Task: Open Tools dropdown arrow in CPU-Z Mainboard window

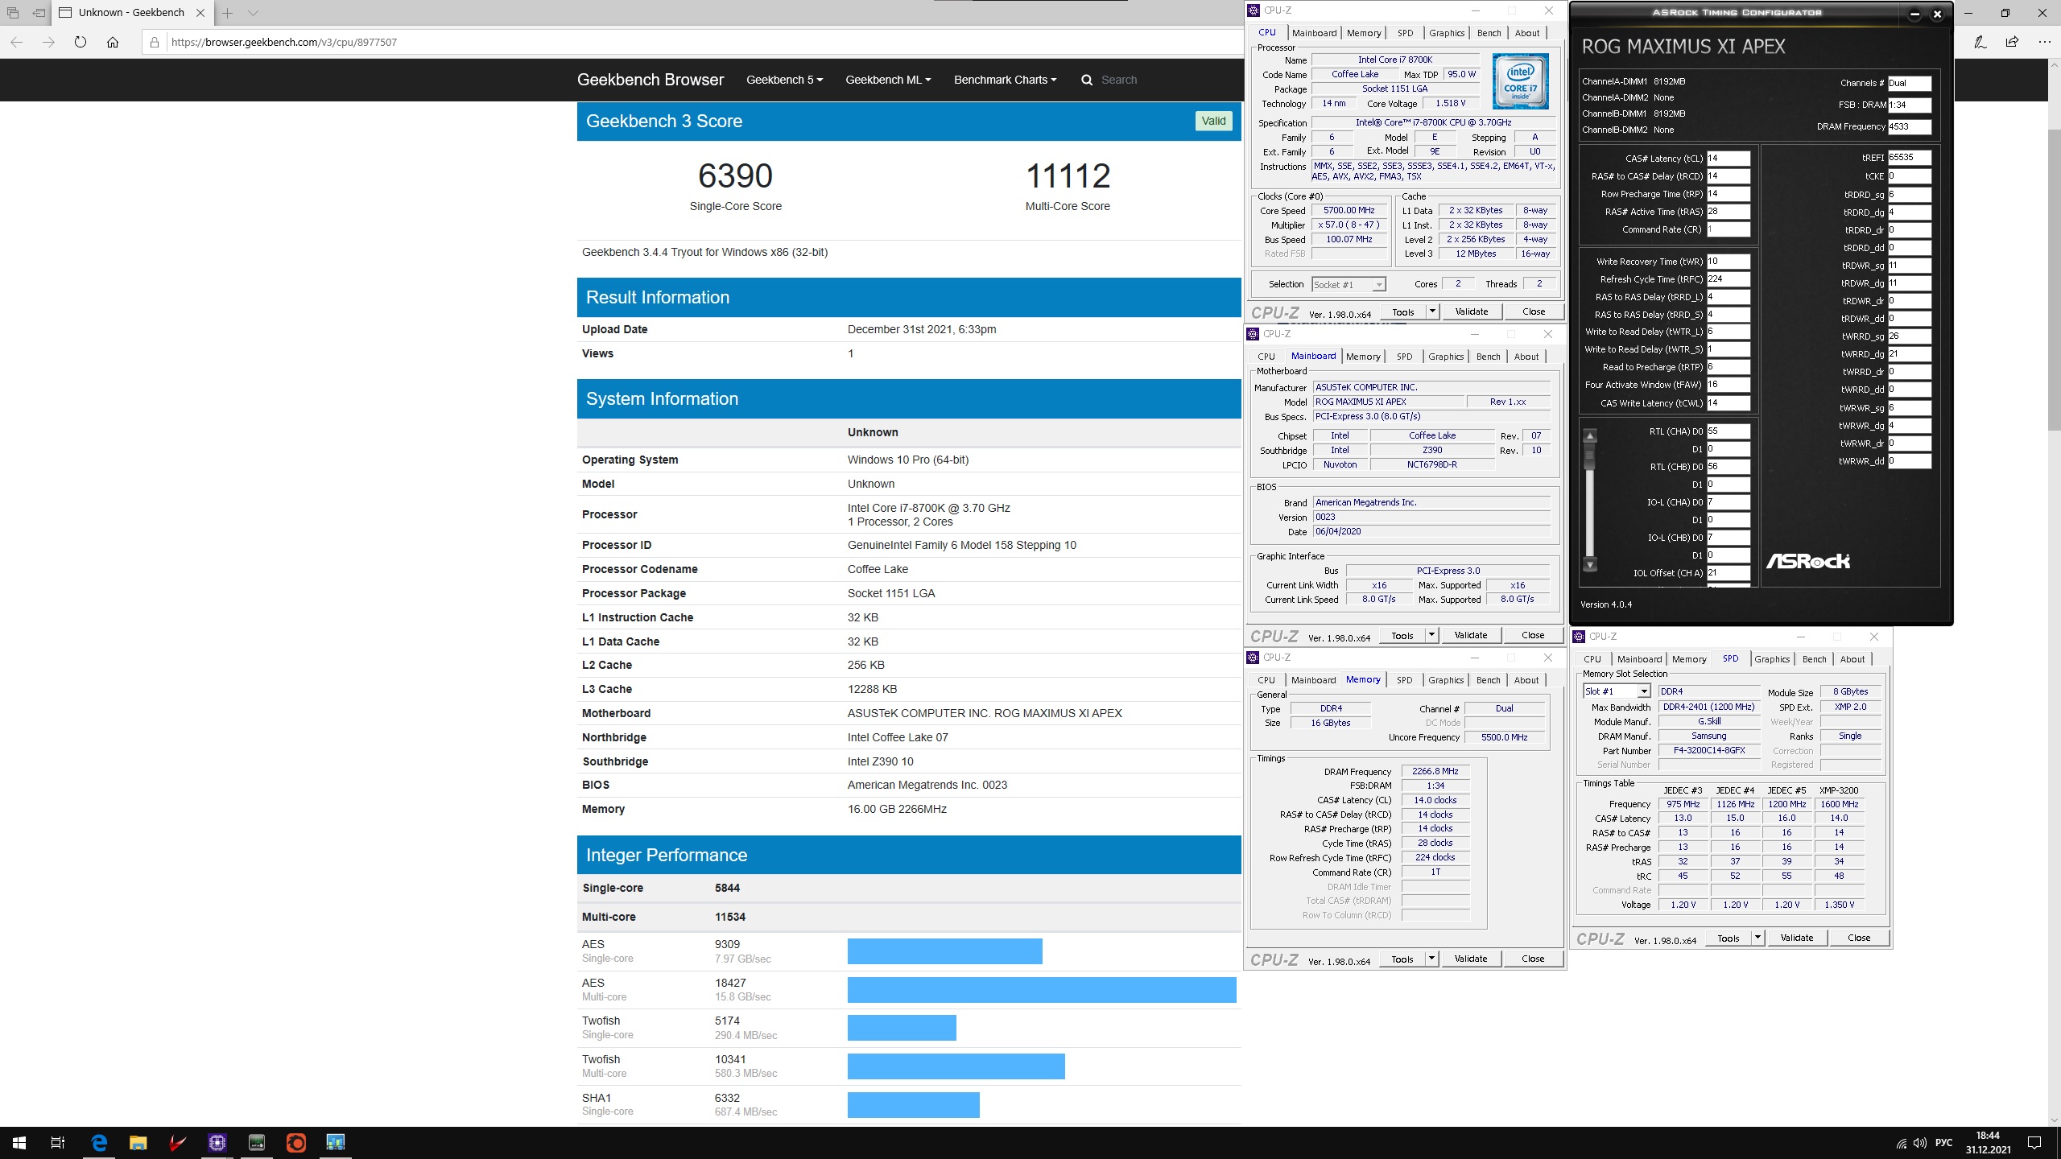Action: [1431, 635]
